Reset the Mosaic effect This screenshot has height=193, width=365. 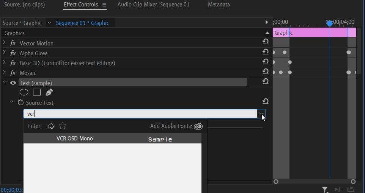tap(266, 71)
